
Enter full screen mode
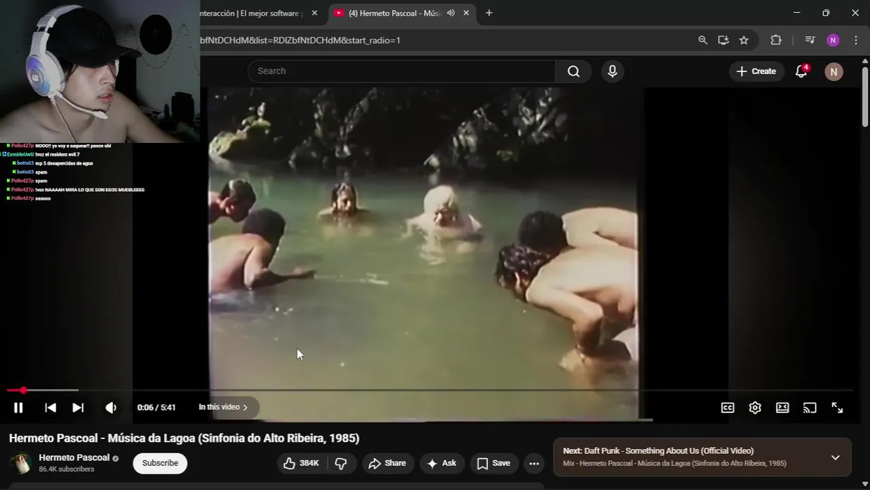pos(837,408)
